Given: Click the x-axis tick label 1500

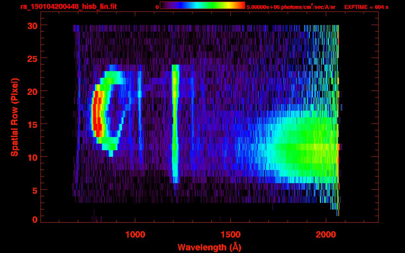Looking at the screenshot, I should [231, 235].
